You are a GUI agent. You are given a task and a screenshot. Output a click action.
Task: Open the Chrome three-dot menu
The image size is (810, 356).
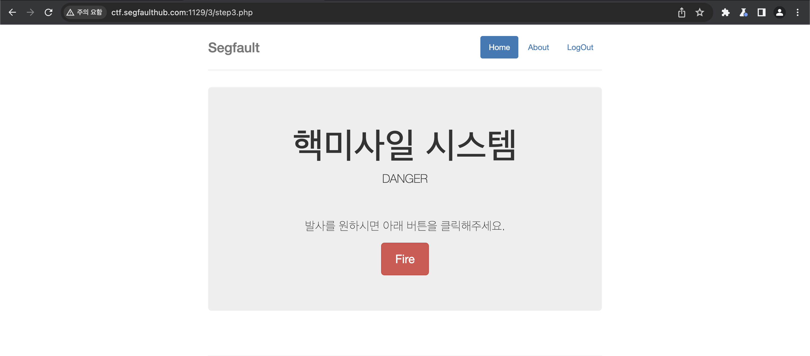click(x=797, y=12)
